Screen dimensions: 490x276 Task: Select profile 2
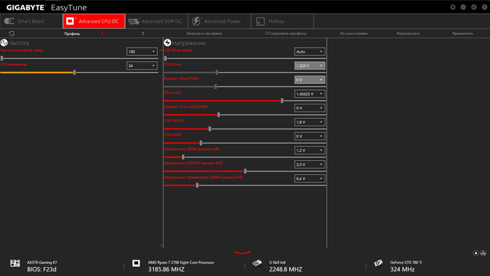point(143,33)
